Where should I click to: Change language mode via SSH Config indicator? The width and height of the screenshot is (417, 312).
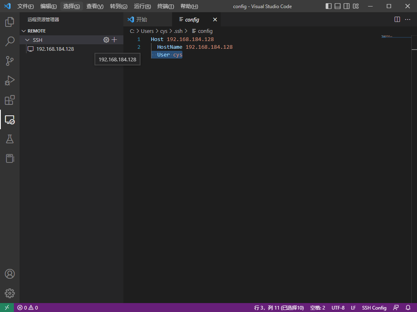[x=374, y=308]
